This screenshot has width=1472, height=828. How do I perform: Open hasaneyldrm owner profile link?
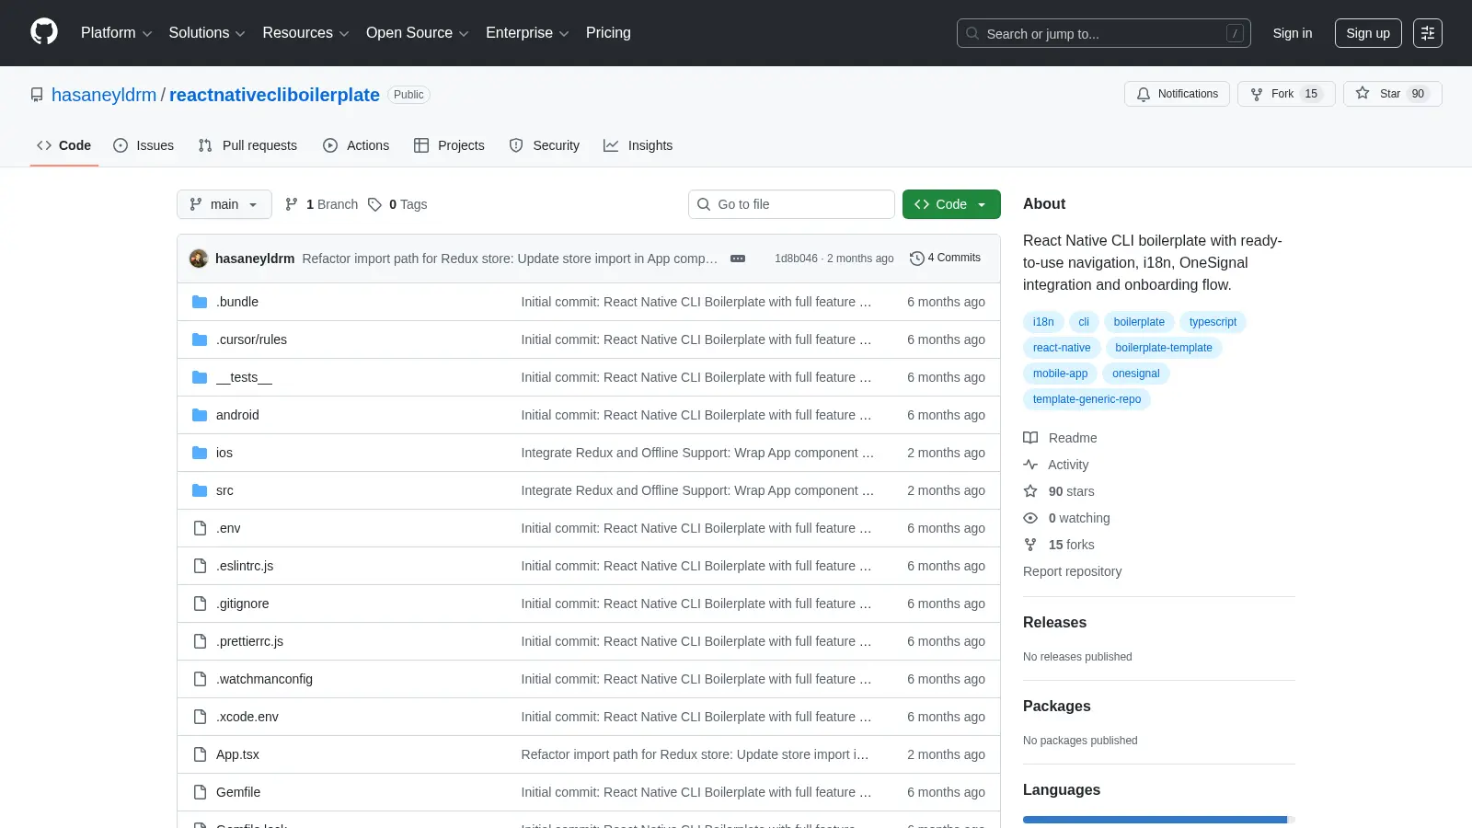(104, 95)
